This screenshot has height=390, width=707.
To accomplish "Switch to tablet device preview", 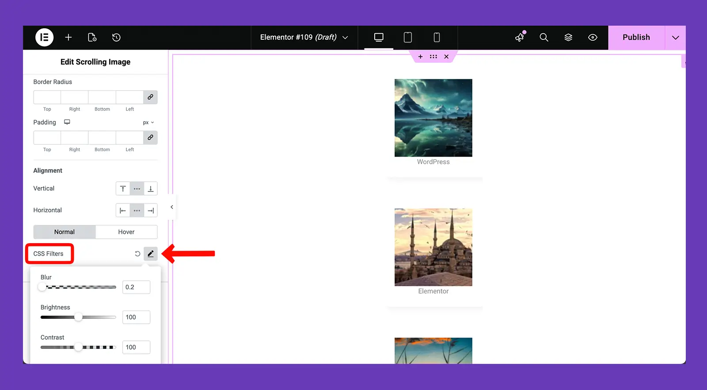I will (408, 38).
